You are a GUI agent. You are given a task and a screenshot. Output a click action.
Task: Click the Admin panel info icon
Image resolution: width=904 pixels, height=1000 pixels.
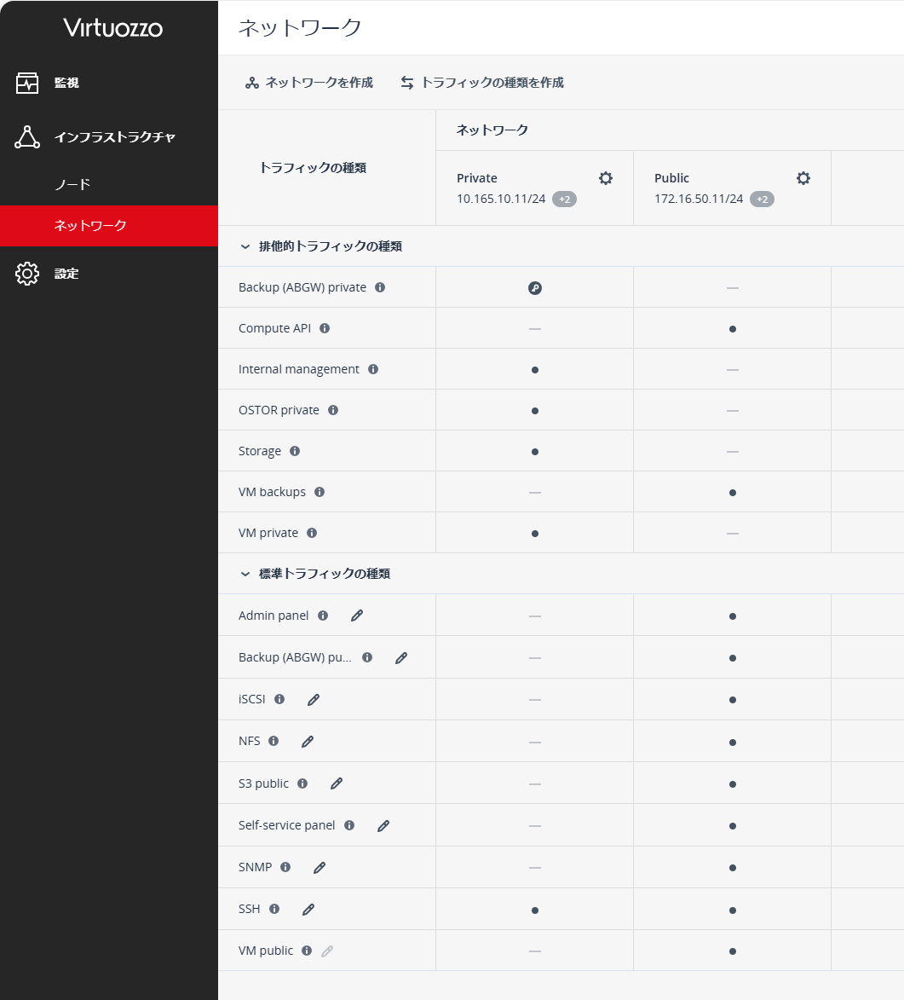[x=323, y=616]
